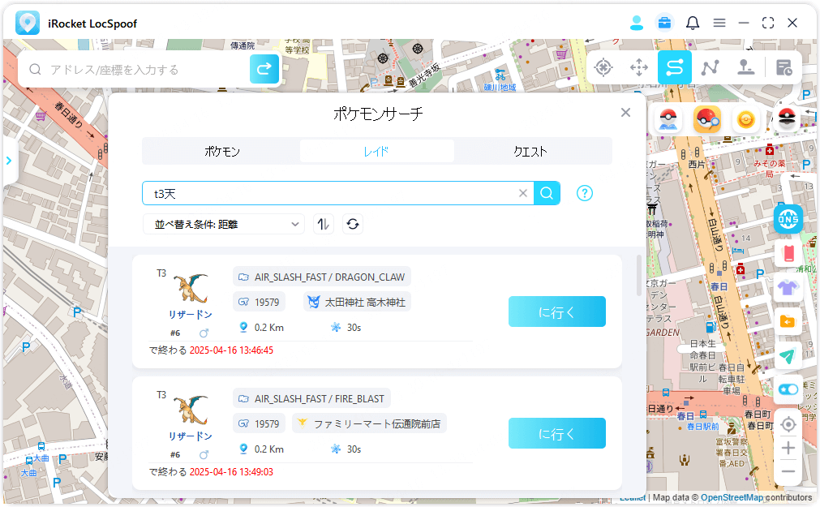Click に行く for the DRAGON_CLAW raid
The image size is (820, 507).
tap(557, 312)
